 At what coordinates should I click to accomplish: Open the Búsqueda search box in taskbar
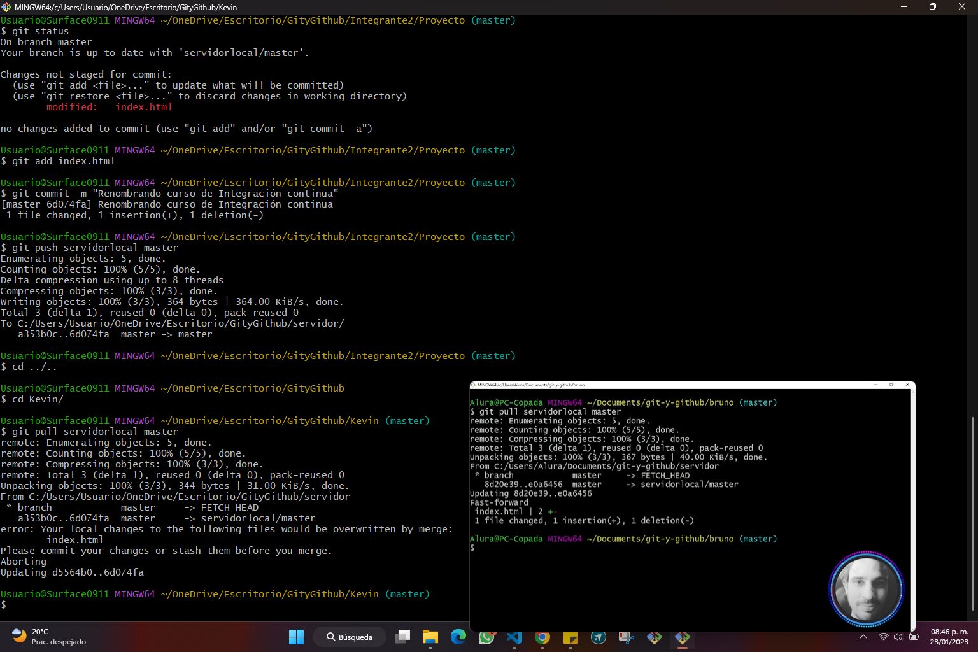(x=350, y=637)
